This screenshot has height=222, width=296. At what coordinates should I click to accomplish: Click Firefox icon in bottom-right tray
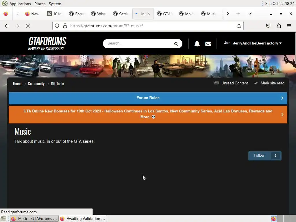pyautogui.click(x=273, y=219)
